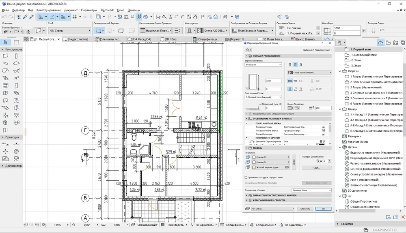
Task: Click the eyedropper pick-up parameters icon
Action: pyautogui.click(x=25, y=17)
